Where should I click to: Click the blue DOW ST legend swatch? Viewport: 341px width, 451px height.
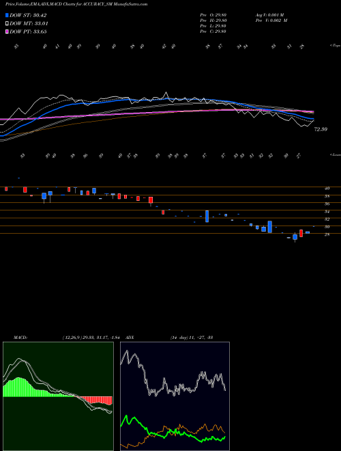coord(8,15)
